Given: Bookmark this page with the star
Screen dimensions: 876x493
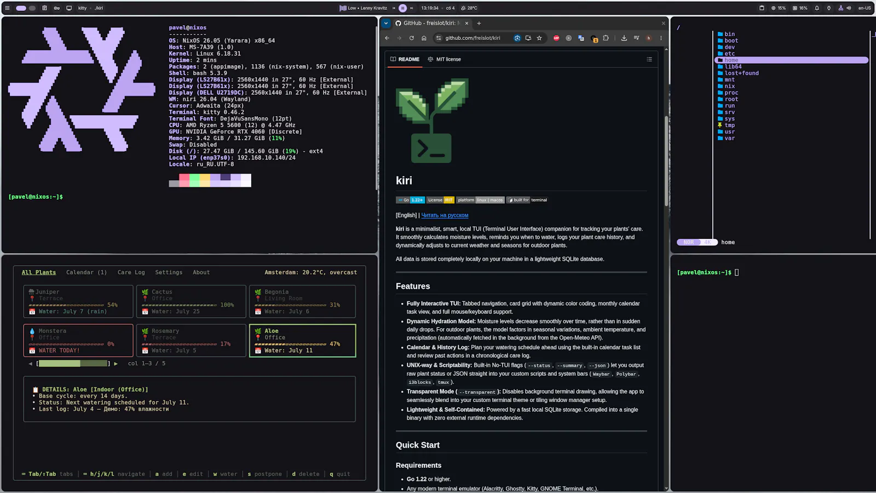Looking at the screenshot, I should tap(539, 38).
